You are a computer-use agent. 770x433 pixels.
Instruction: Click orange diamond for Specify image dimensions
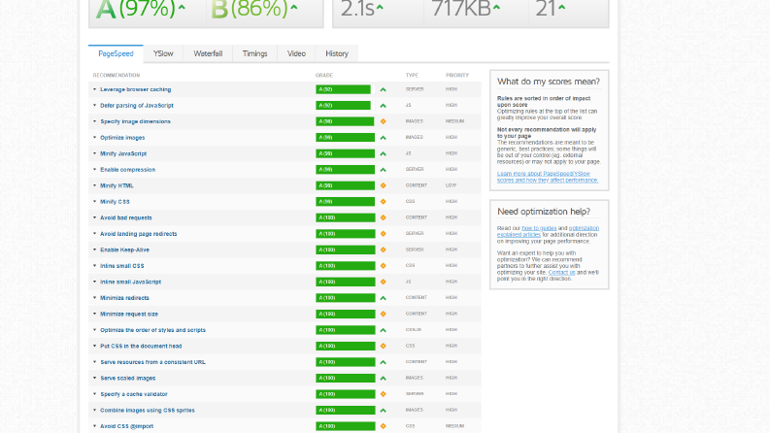click(383, 121)
